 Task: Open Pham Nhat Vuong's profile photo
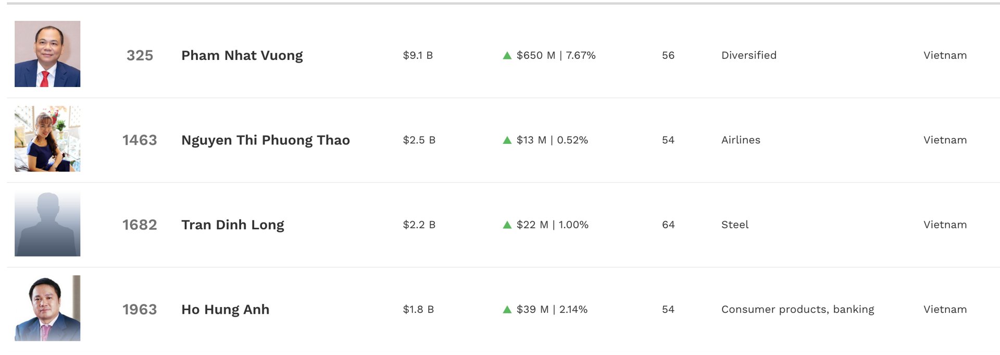point(47,54)
